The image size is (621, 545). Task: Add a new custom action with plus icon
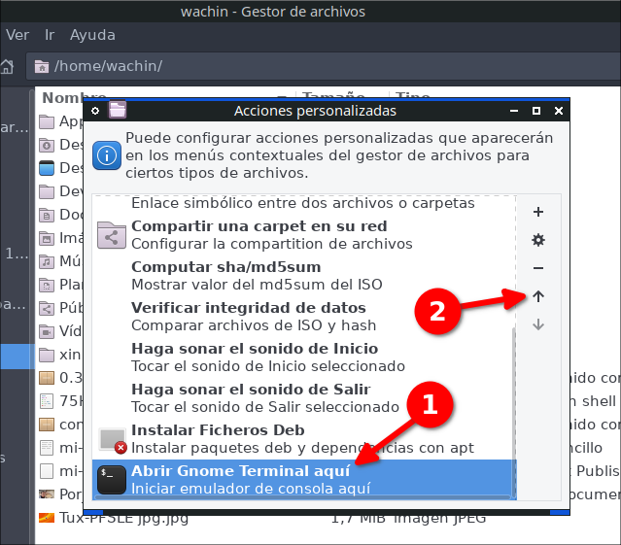(x=537, y=212)
